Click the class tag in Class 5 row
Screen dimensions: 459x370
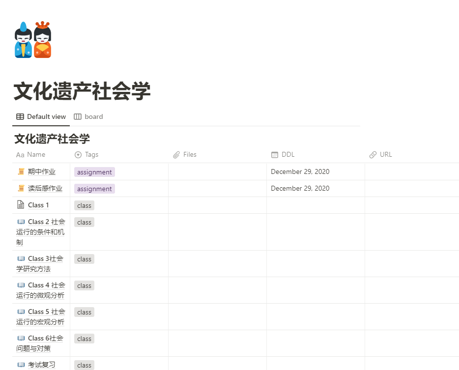pos(84,313)
